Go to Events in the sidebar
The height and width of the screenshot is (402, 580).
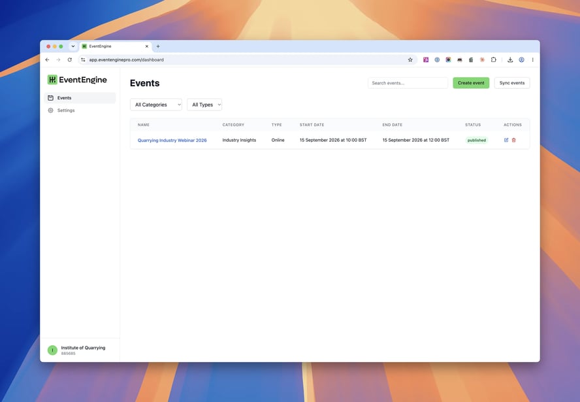pyautogui.click(x=80, y=98)
